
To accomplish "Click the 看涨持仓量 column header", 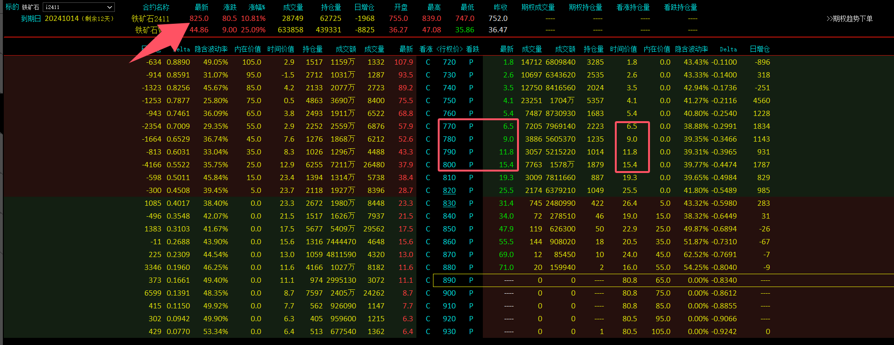I will point(633,7).
